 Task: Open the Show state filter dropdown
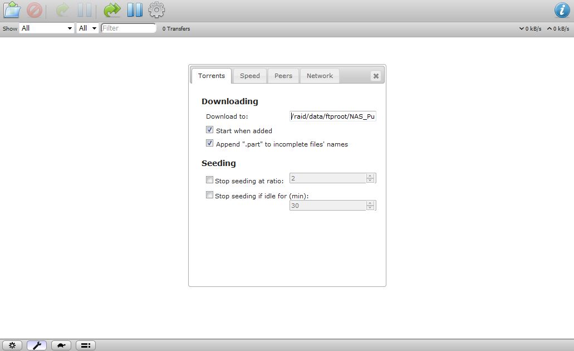click(47, 28)
